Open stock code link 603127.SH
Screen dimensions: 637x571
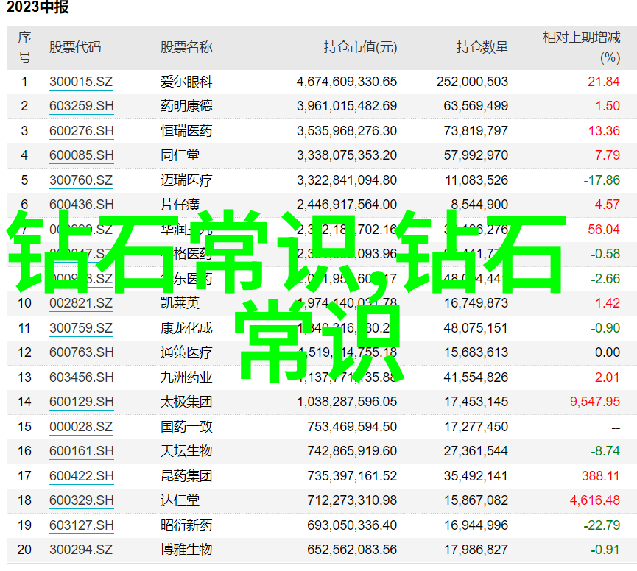(81, 525)
